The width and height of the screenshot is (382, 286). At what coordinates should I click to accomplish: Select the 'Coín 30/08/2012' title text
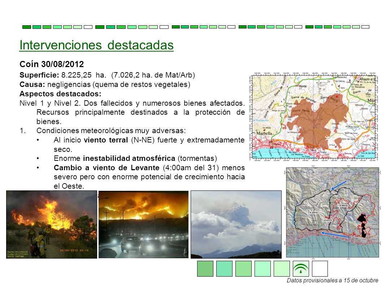pos(52,64)
